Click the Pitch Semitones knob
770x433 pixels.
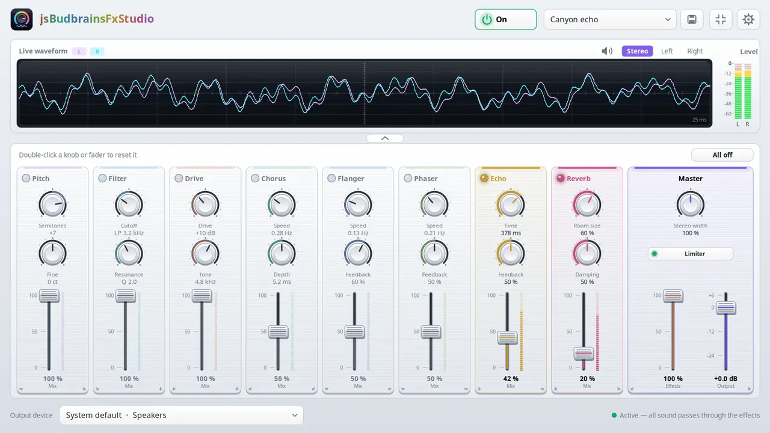pos(52,204)
